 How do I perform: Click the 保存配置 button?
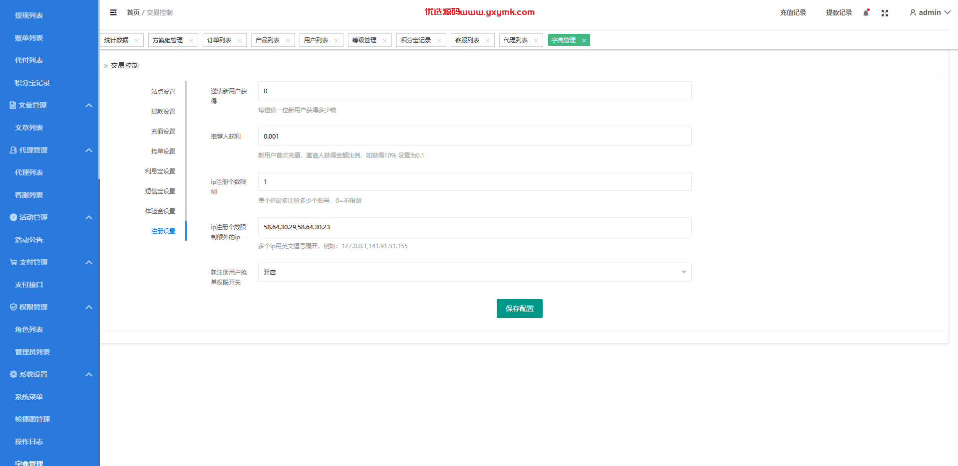coord(520,309)
